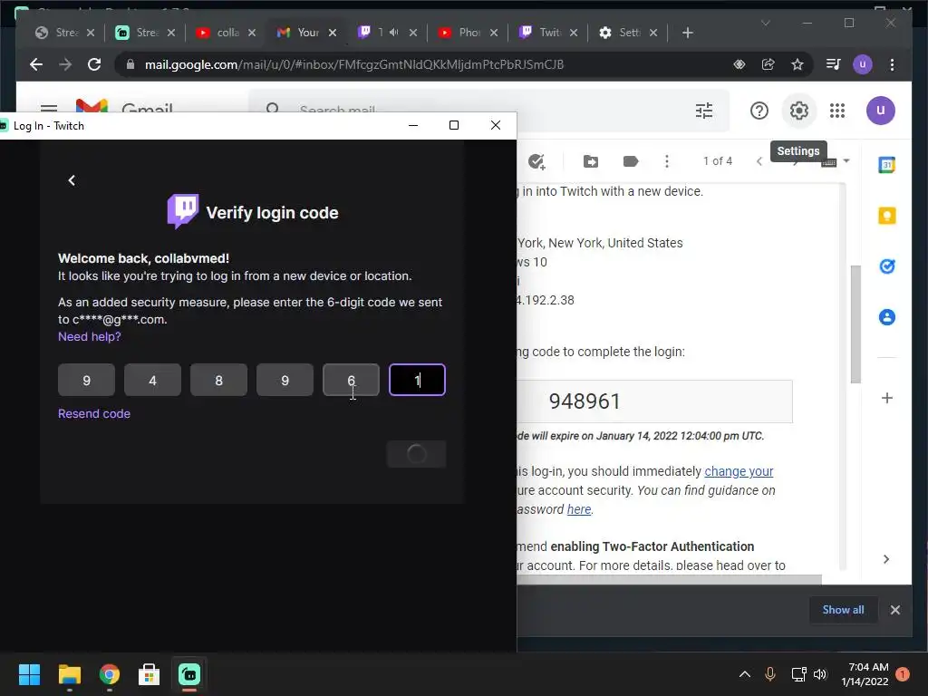Bookmark this page with the star icon
The height and width of the screenshot is (696, 928).
797,64
